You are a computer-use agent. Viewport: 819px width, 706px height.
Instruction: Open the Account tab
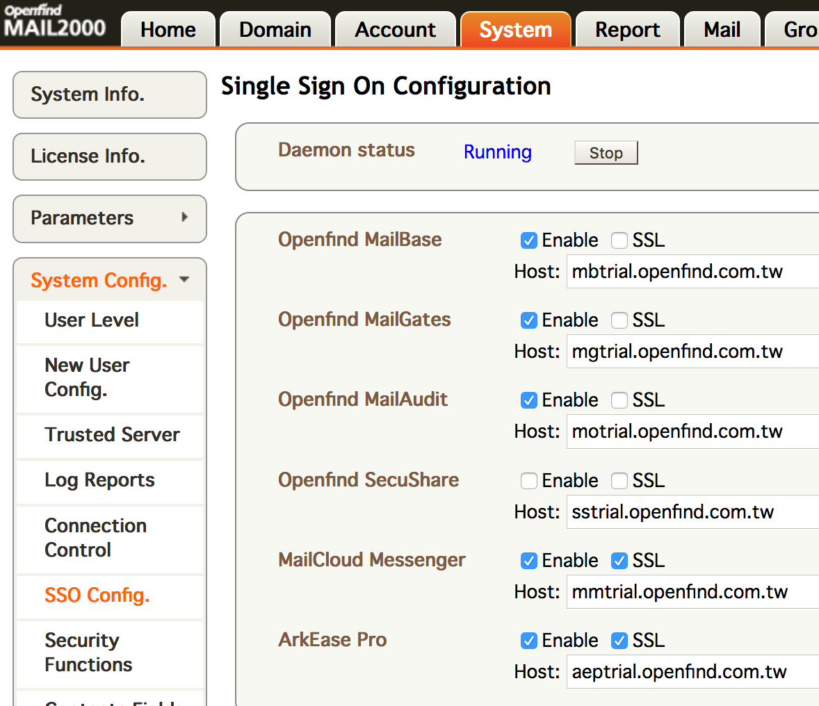click(395, 29)
